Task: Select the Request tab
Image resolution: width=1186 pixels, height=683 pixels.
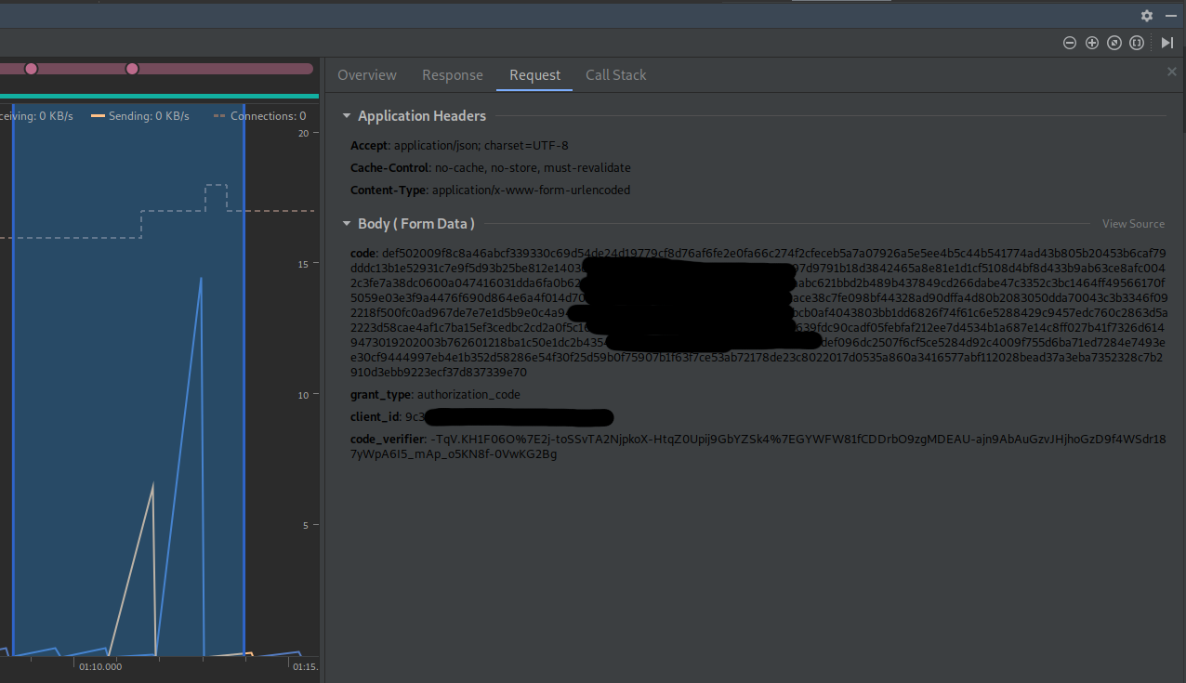Action: pyautogui.click(x=534, y=75)
